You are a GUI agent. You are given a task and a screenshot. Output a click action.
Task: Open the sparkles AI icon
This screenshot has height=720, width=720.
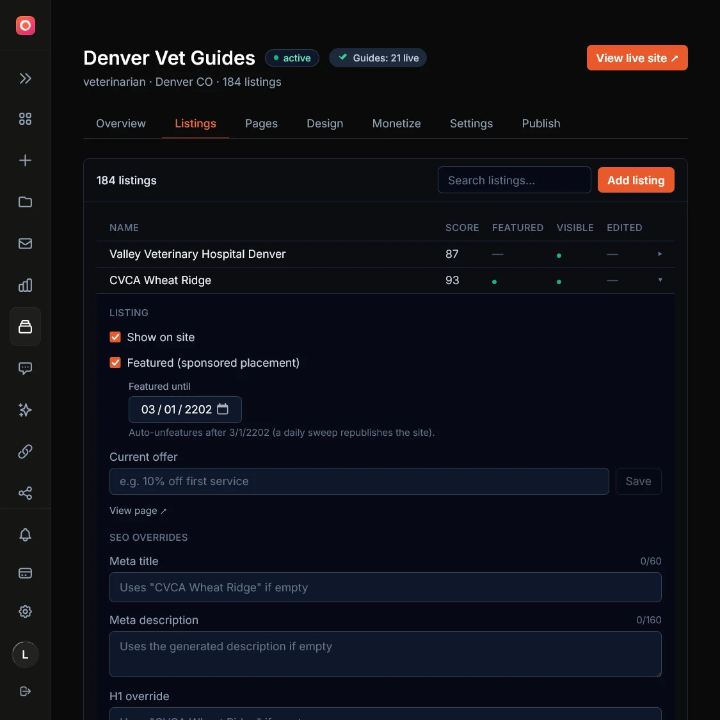pyautogui.click(x=25, y=410)
